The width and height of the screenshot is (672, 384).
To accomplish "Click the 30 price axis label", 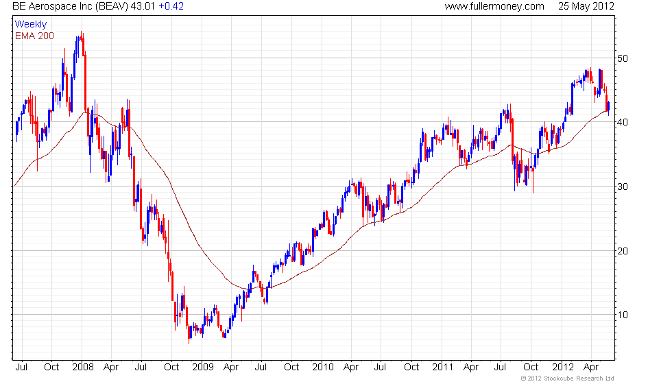I will pos(623,187).
